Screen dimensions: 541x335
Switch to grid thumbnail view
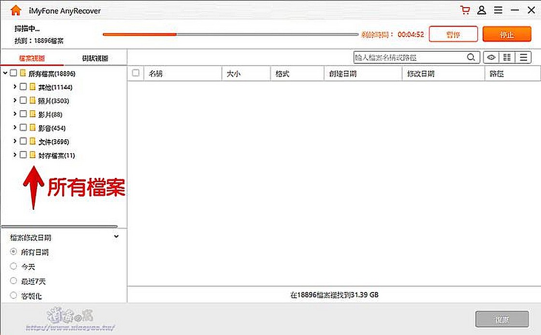coord(507,58)
